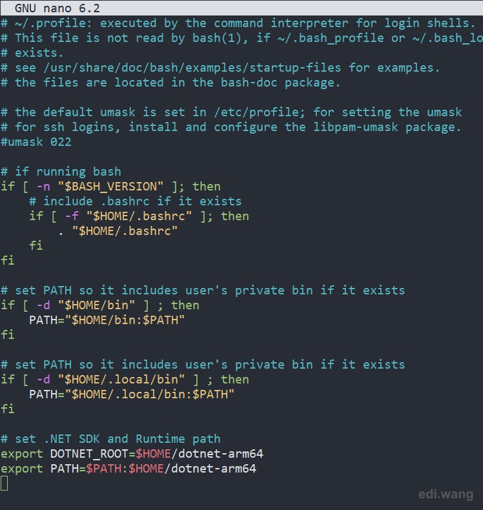Click the DOTNET_ROOT export line
483x510 pixels.
point(132,453)
